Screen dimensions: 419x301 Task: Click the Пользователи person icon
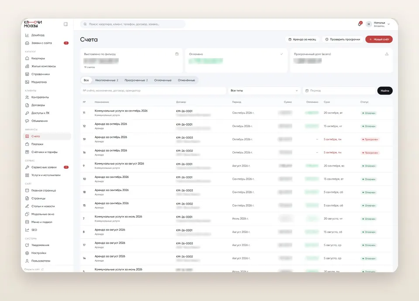point(27,261)
